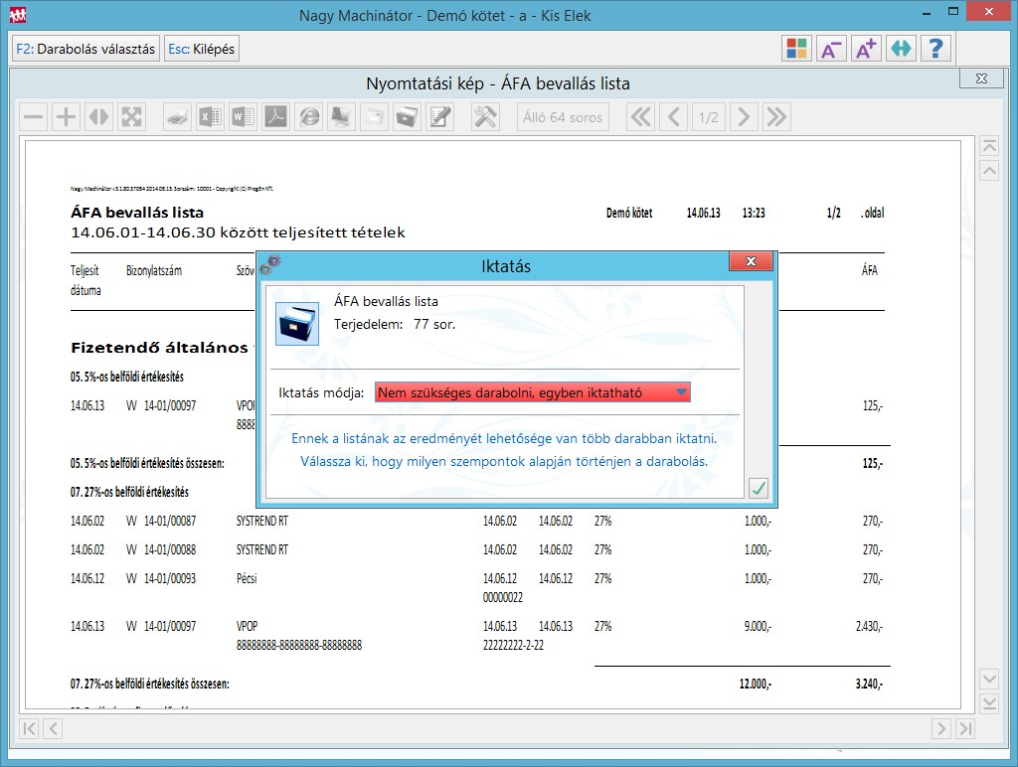
Task: Decrease font size with A- icon
Action: [x=830, y=49]
